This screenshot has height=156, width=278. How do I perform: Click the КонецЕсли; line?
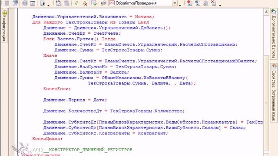click(x=57, y=89)
